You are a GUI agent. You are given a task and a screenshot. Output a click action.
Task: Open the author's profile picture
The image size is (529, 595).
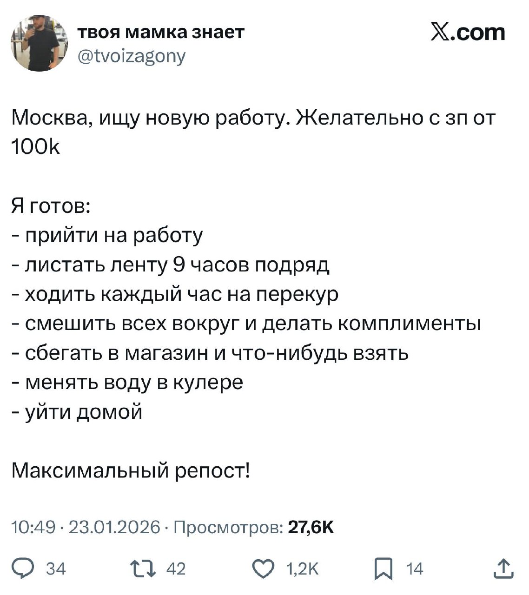(x=39, y=43)
